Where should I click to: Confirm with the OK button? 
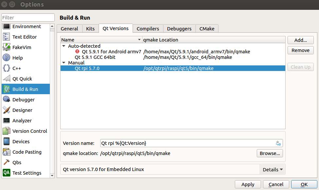304,184
